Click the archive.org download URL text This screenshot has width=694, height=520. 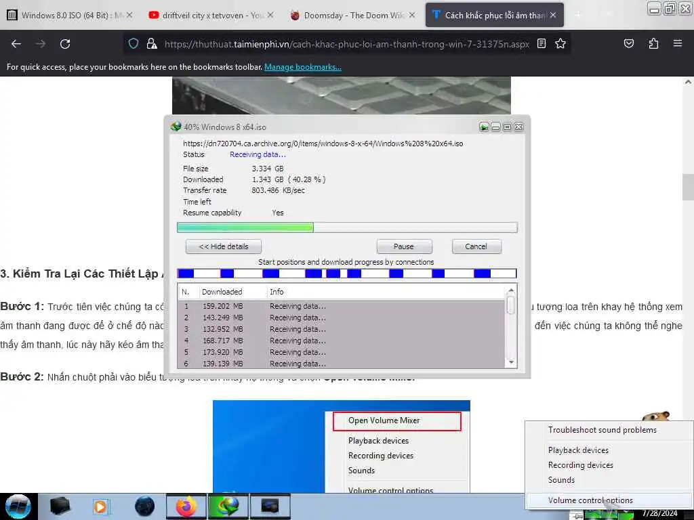pos(323,144)
